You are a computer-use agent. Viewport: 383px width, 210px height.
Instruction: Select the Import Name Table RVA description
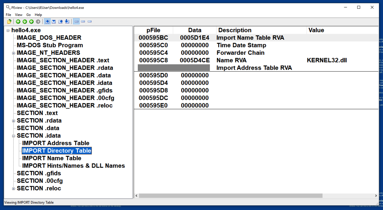pyautogui.click(x=250, y=38)
